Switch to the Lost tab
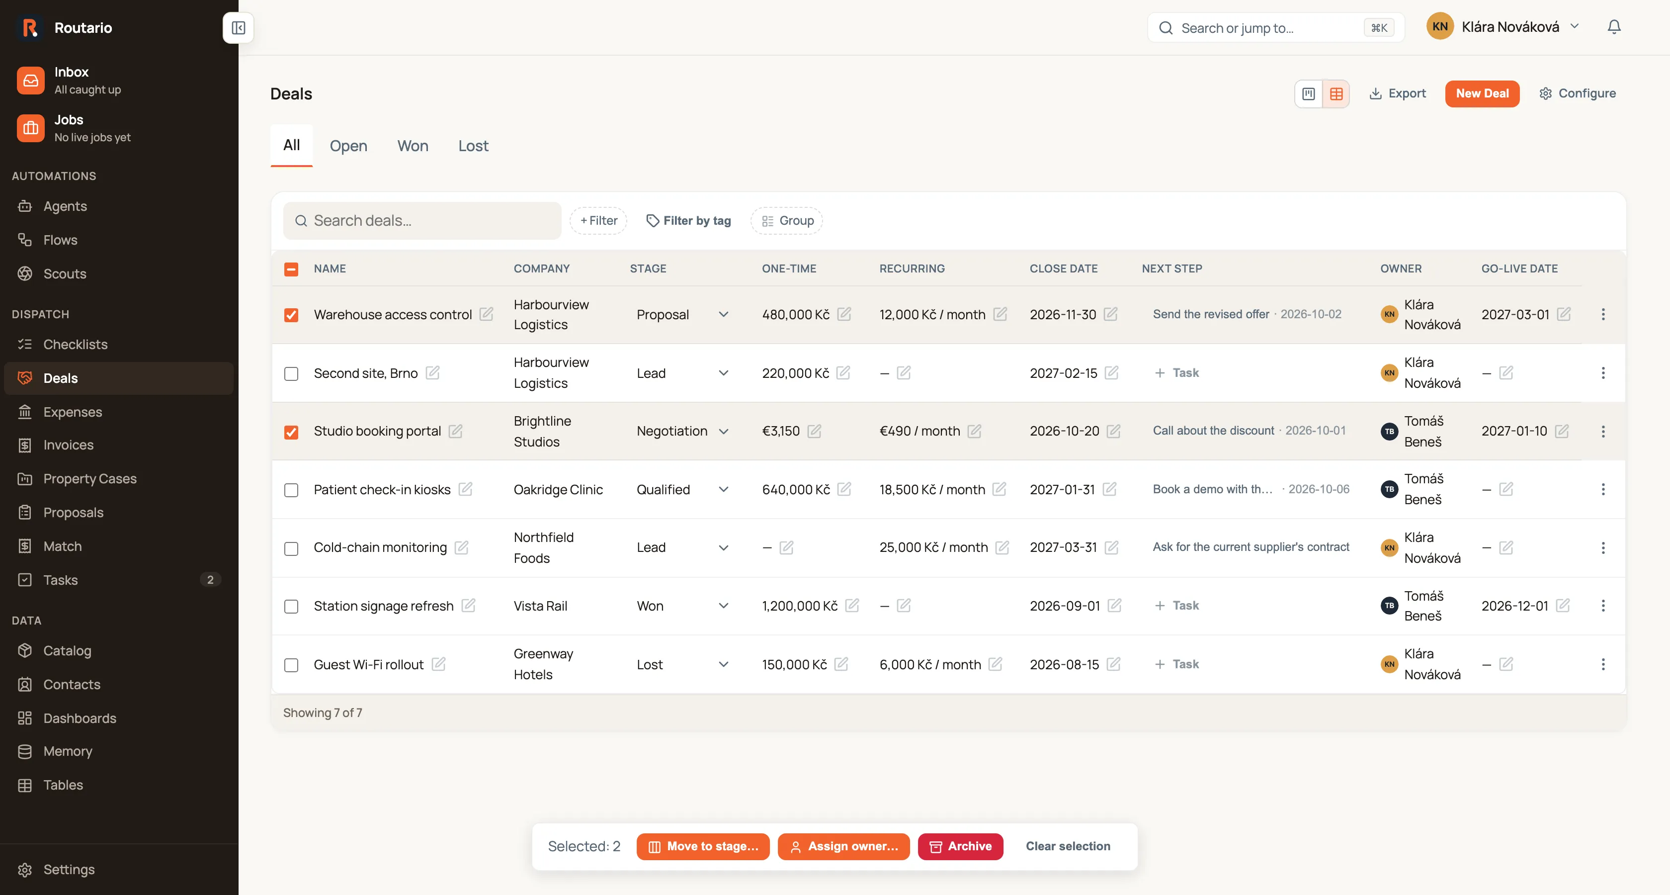The width and height of the screenshot is (1670, 895). tap(473, 146)
